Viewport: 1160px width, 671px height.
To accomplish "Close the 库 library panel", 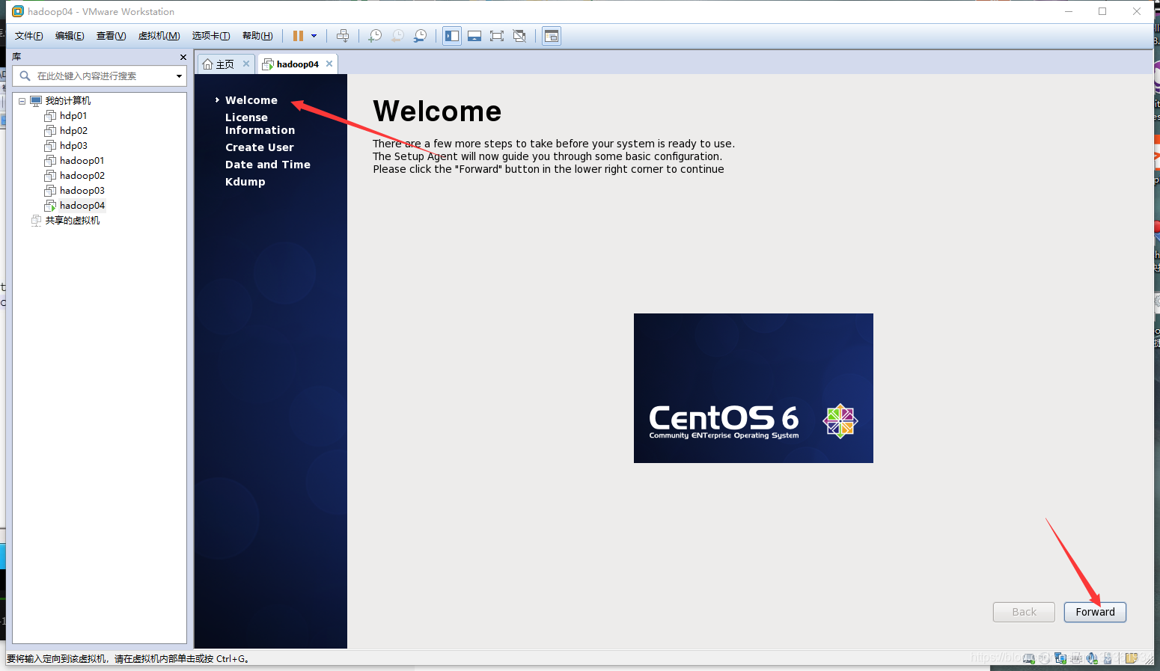I will point(183,57).
